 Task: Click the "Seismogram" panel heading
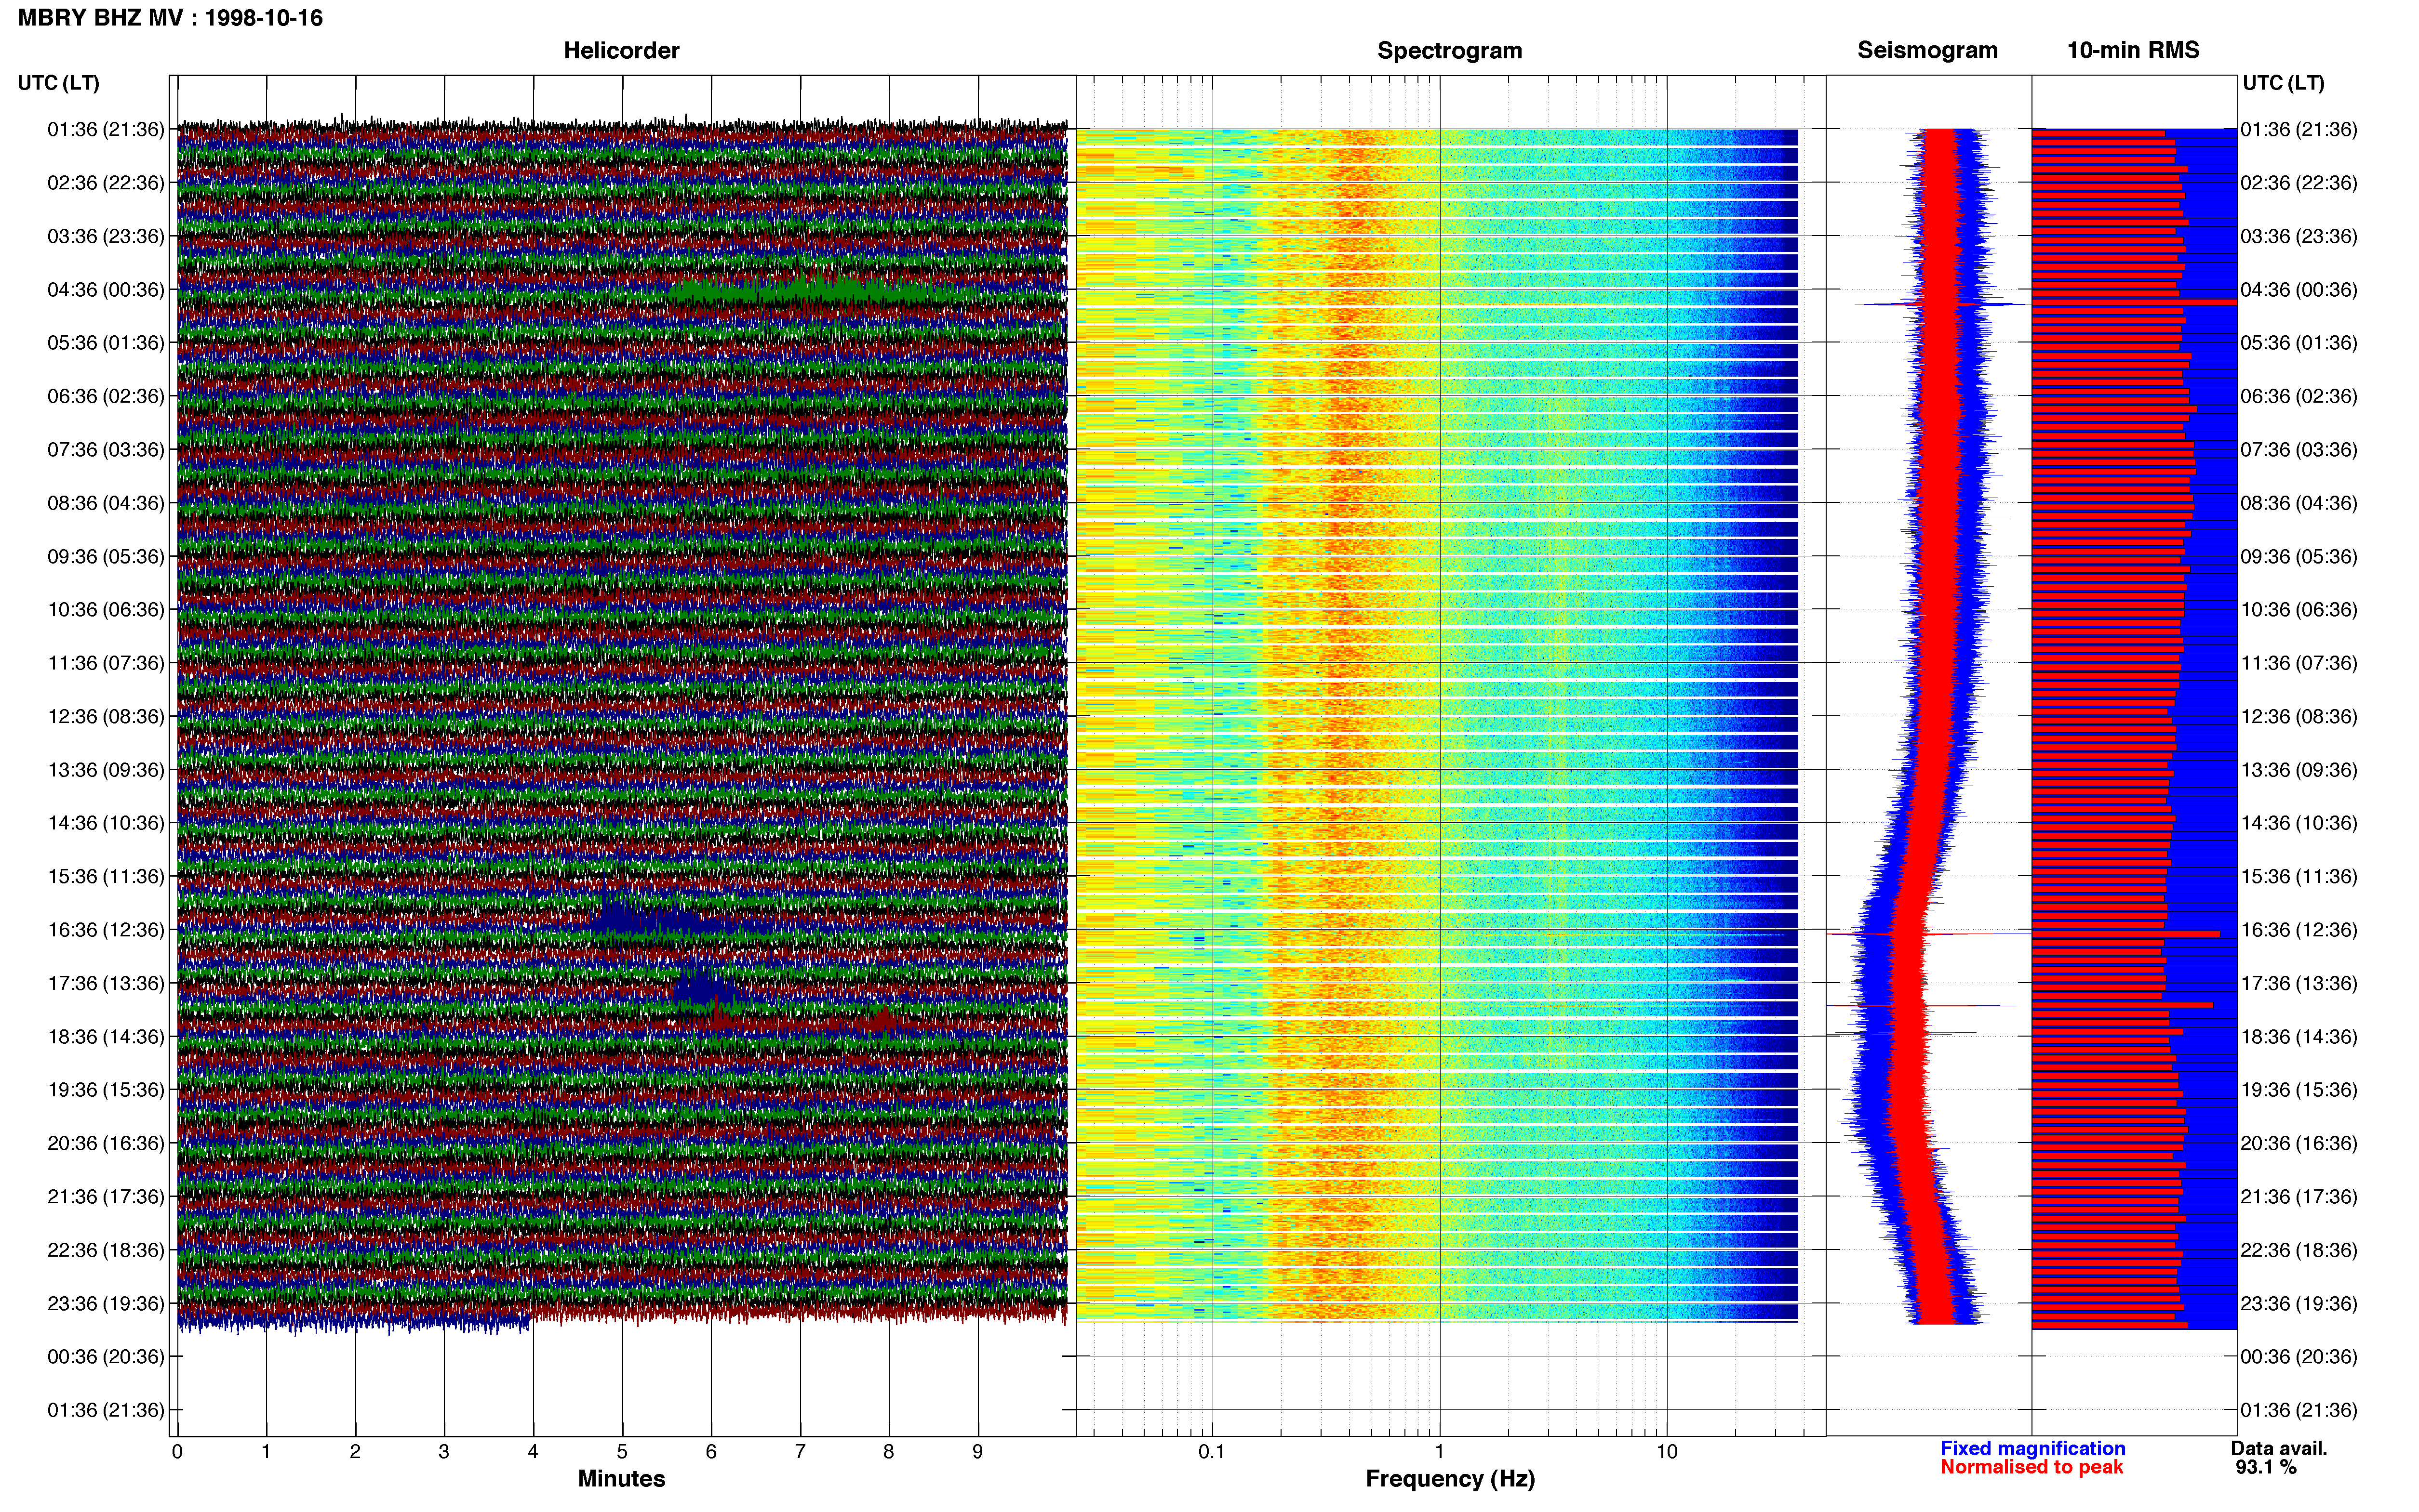tap(1927, 50)
